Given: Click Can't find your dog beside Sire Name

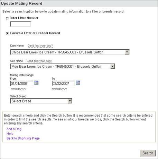Looking at the screenshot, I should tap(39, 61).
